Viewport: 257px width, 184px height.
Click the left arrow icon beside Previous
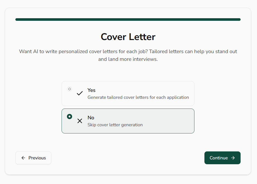tap(23, 158)
